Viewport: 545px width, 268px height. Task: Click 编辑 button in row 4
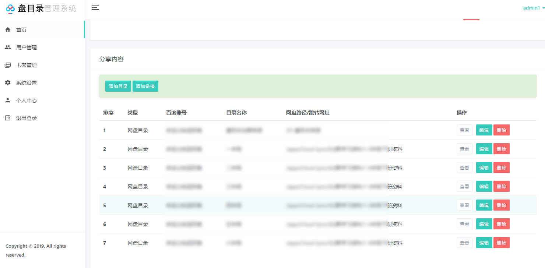pyautogui.click(x=484, y=186)
